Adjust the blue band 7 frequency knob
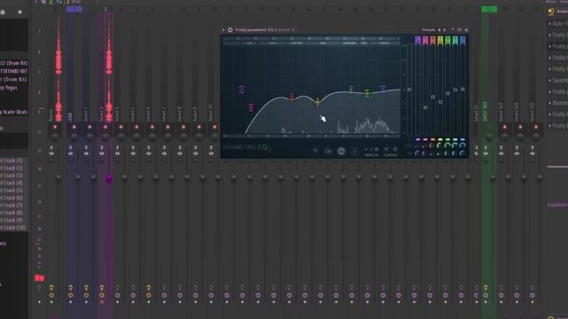Image resolution: width=568 pixels, height=319 pixels. [x=462, y=145]
